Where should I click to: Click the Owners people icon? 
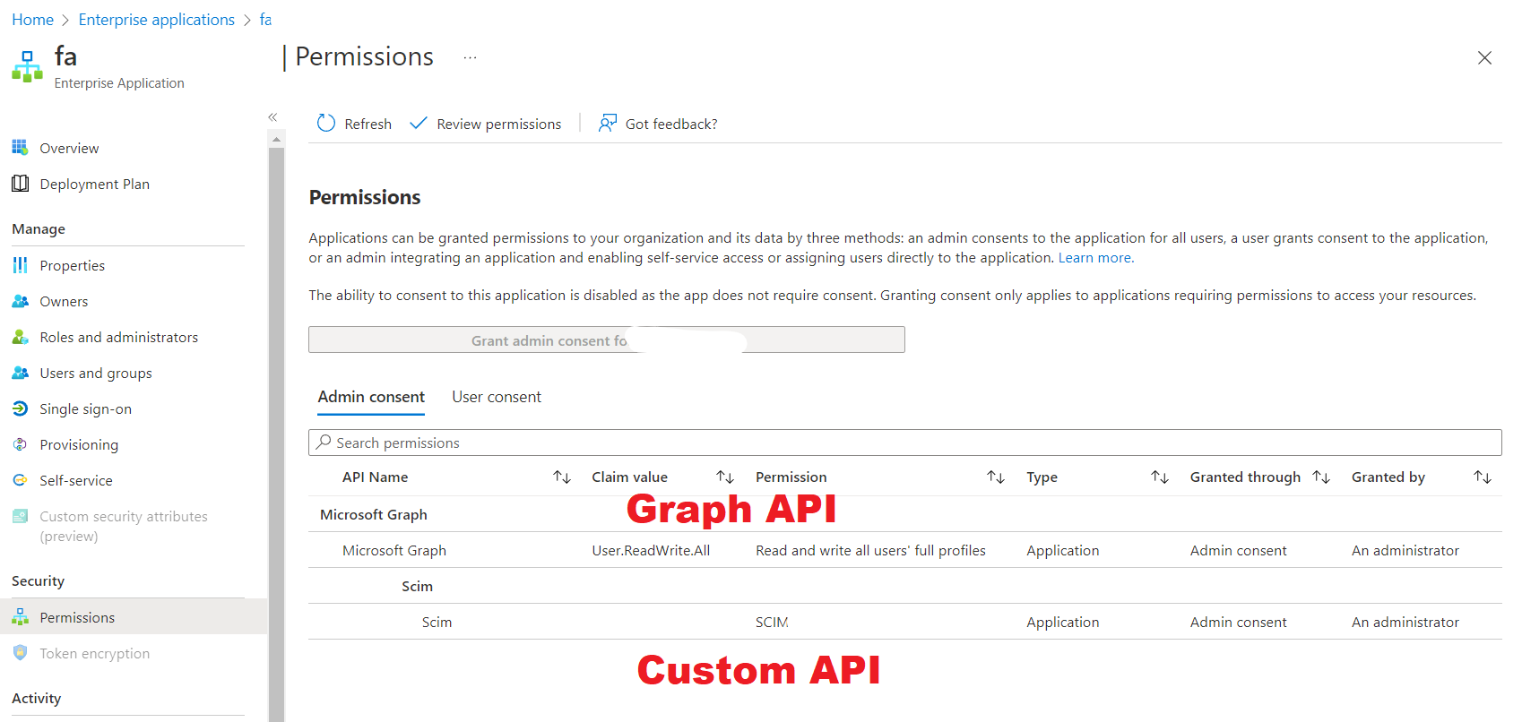[x=20, y=301]
